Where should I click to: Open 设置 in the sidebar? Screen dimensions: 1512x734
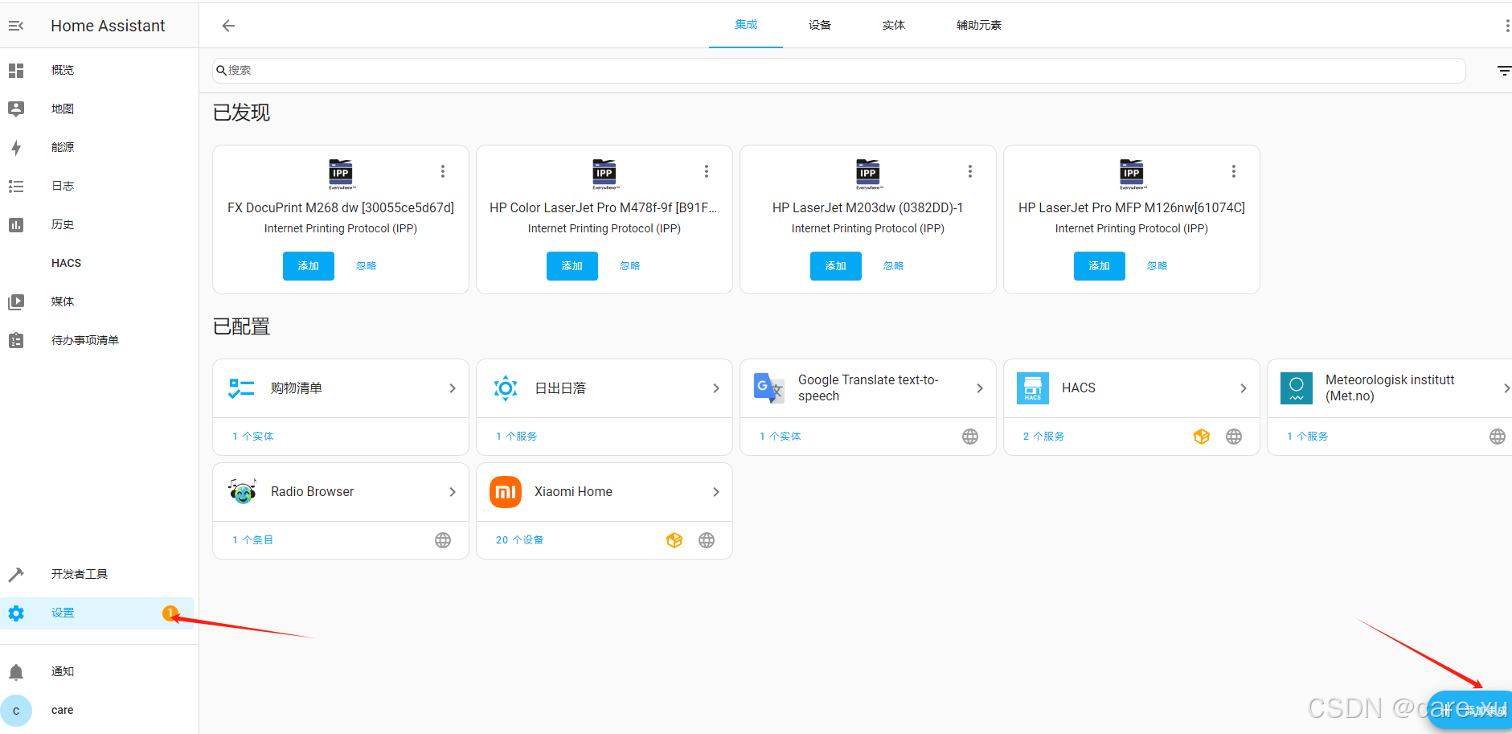pyautogui.click(x=96, y=613)
